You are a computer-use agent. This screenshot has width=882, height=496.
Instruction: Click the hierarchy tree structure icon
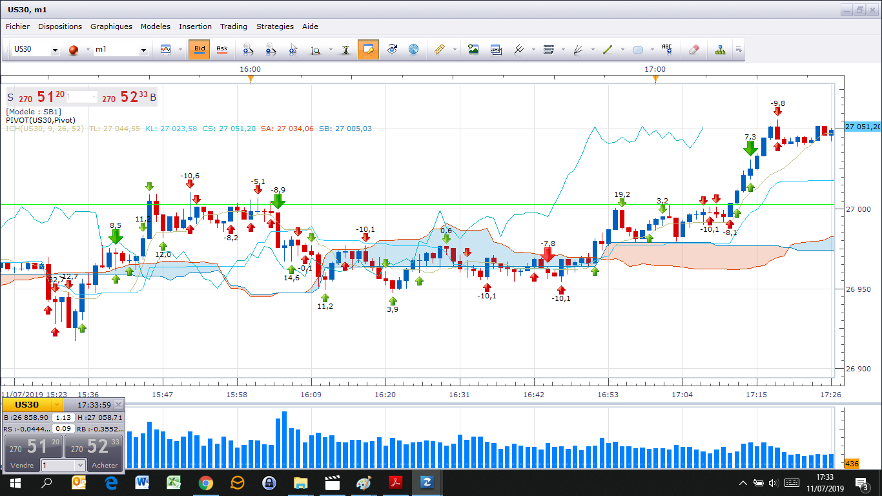720,50
